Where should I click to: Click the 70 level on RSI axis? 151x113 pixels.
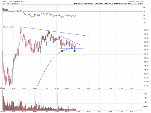(x=144, y=11)
